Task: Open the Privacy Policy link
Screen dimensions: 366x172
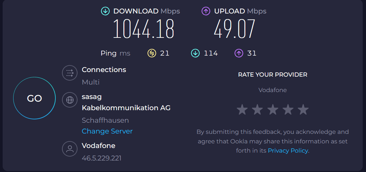Action: click(x=288, y=151)
